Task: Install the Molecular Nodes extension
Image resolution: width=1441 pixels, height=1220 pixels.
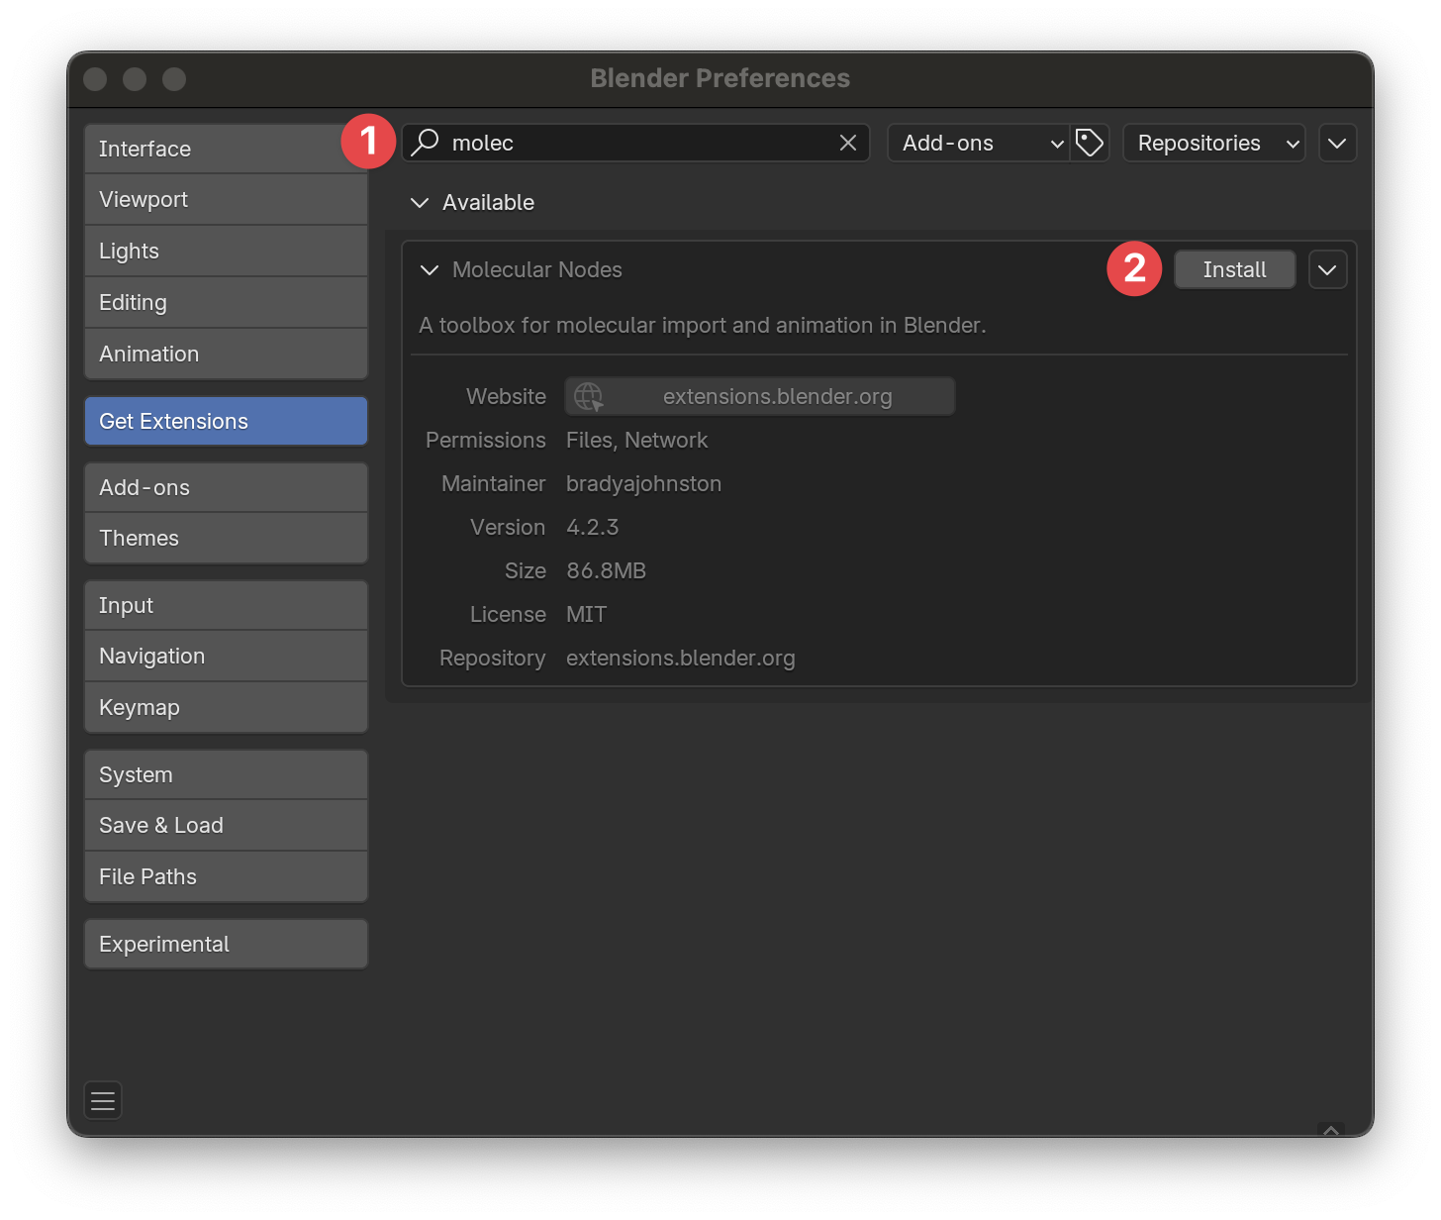Action: click(1234, 269)
